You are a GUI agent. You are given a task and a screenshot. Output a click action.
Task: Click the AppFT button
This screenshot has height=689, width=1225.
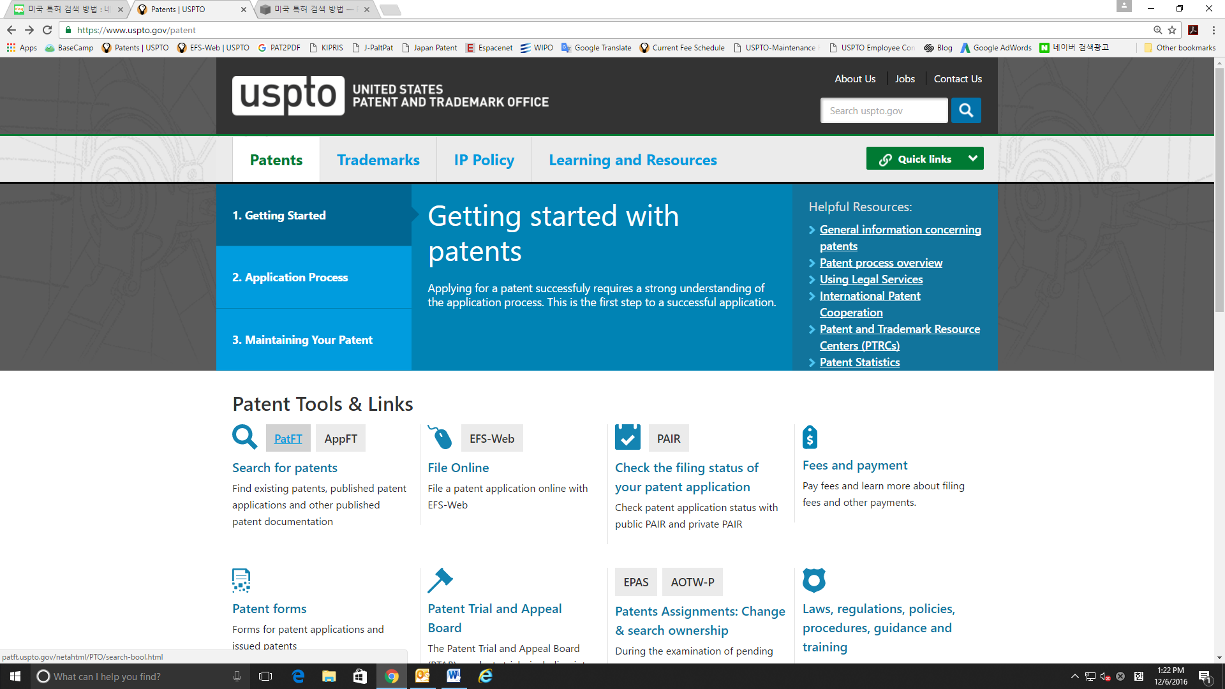coord(341,438)
